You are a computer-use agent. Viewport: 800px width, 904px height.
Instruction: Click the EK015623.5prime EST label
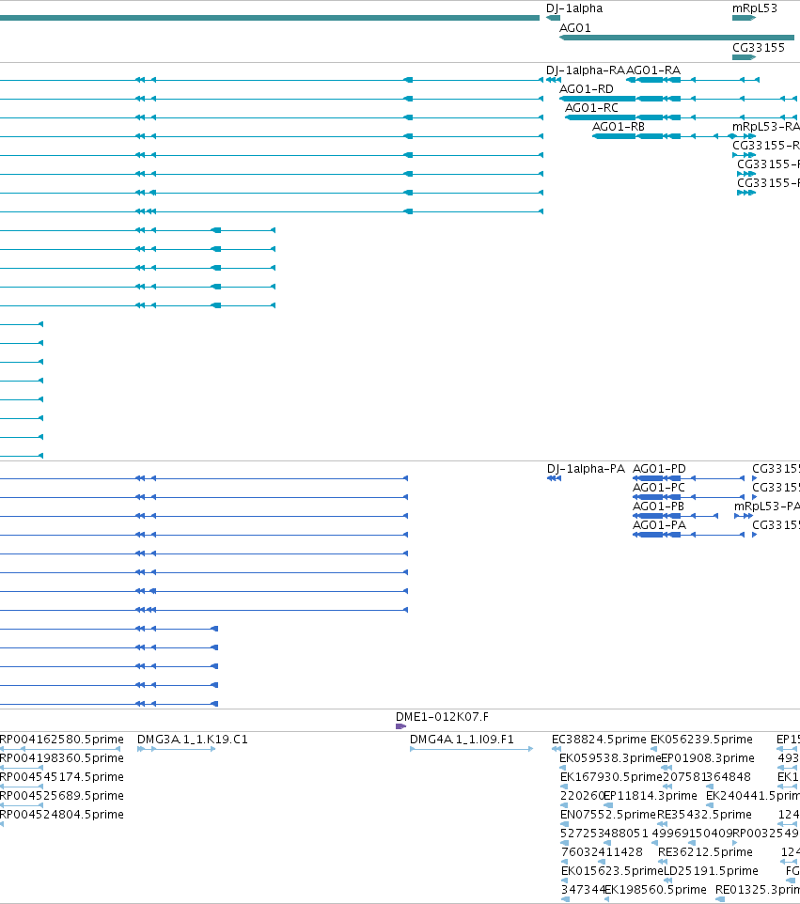point(611,870)
